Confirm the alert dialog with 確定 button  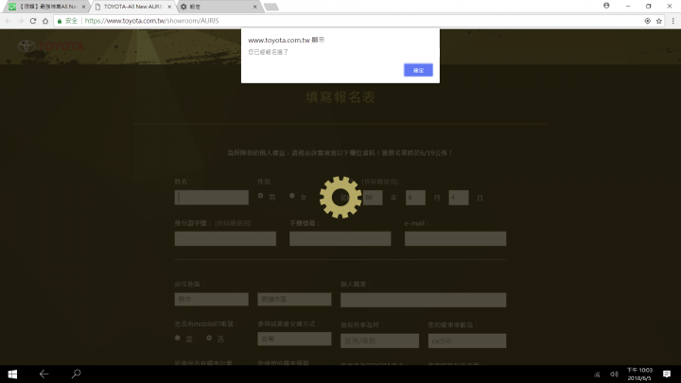[418, 70]
